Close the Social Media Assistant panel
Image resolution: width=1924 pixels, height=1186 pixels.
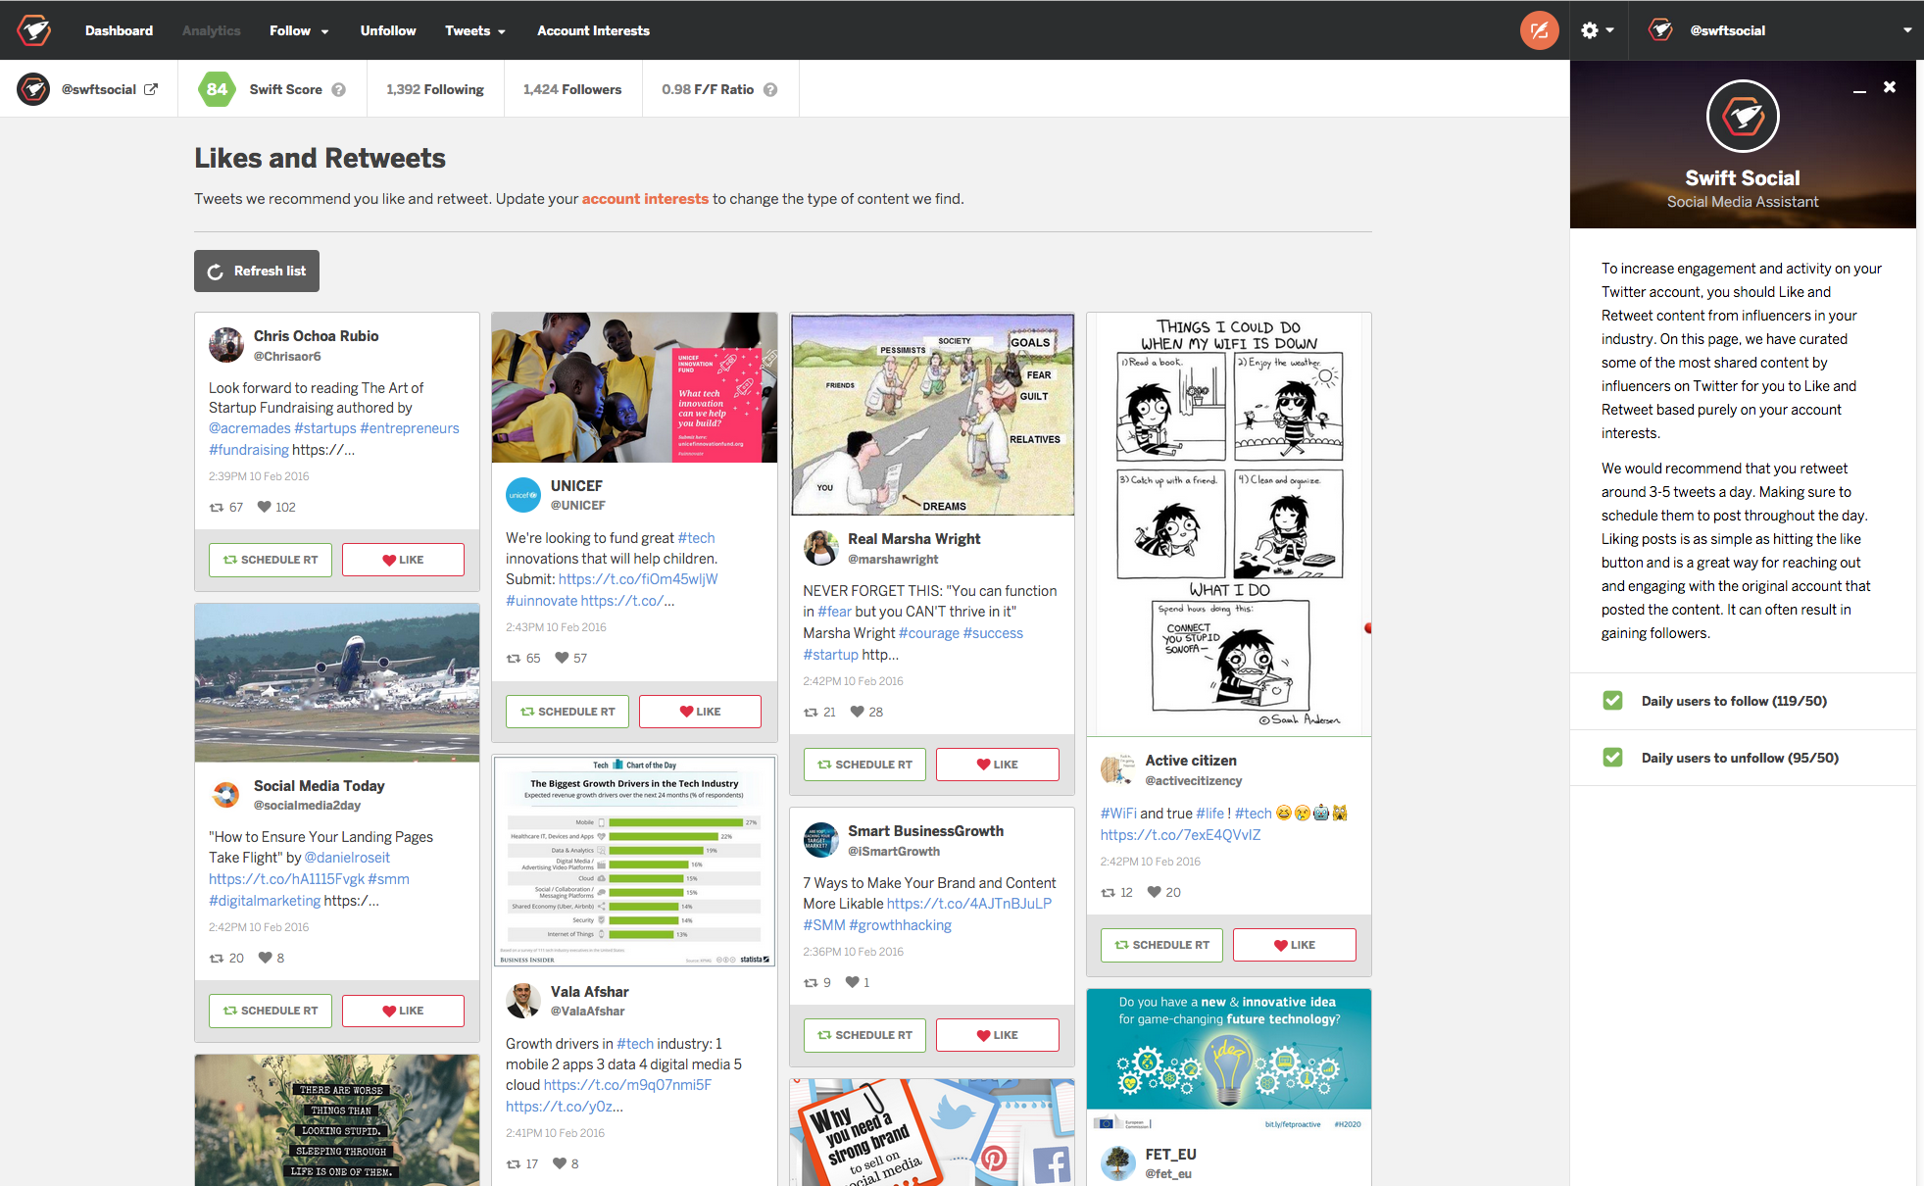[x=1890, y=87]
